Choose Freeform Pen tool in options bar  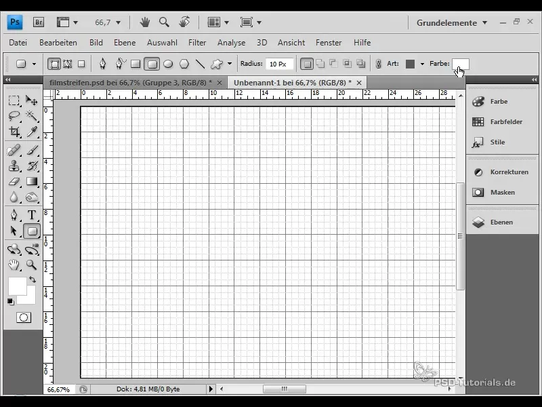pos(120,64)
